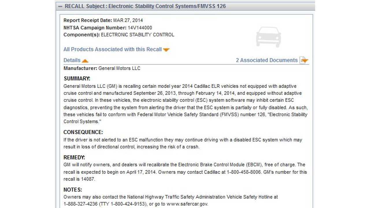Viewport: 370px width, 208px height.
Task: Click the SUMMARY section heading
Action: click(x=77, y=79)
